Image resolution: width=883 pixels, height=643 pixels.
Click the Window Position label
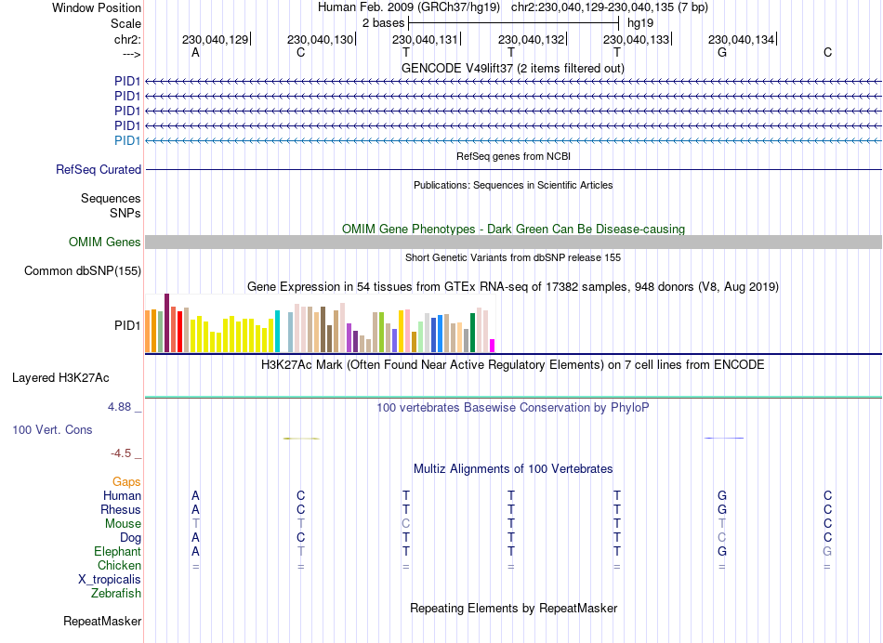point(97,7)
